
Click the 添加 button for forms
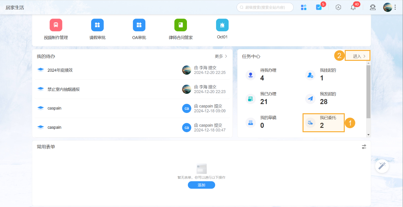tap(201, 185)
